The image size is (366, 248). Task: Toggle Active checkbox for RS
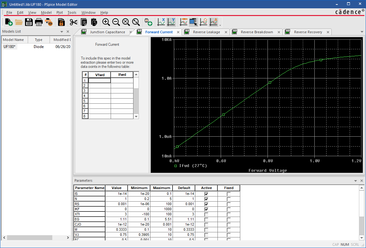click(x=206, y=204)
